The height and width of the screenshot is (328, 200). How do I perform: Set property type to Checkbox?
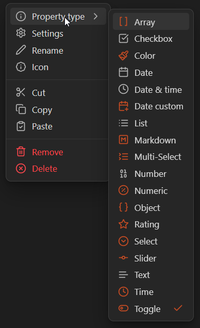click(x=151, y=39)
